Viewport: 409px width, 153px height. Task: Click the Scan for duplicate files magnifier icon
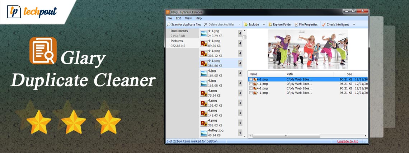pos(169,25)
